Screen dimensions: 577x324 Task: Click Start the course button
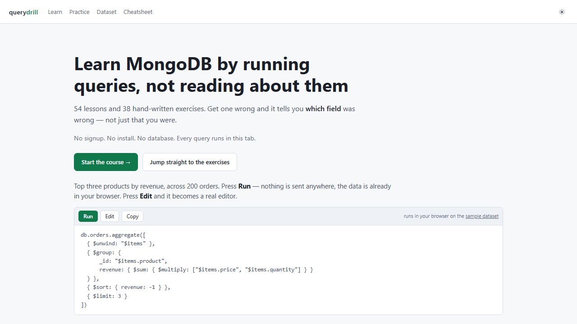(106, 162)
